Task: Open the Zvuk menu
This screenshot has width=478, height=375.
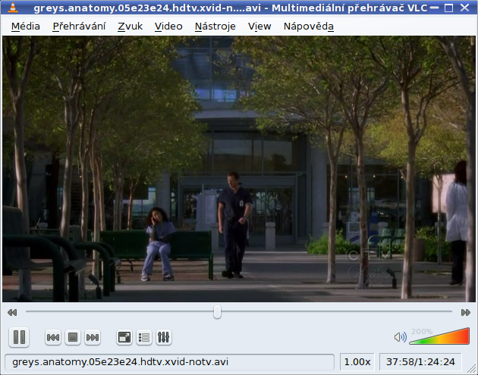Action: pos(131,27)
